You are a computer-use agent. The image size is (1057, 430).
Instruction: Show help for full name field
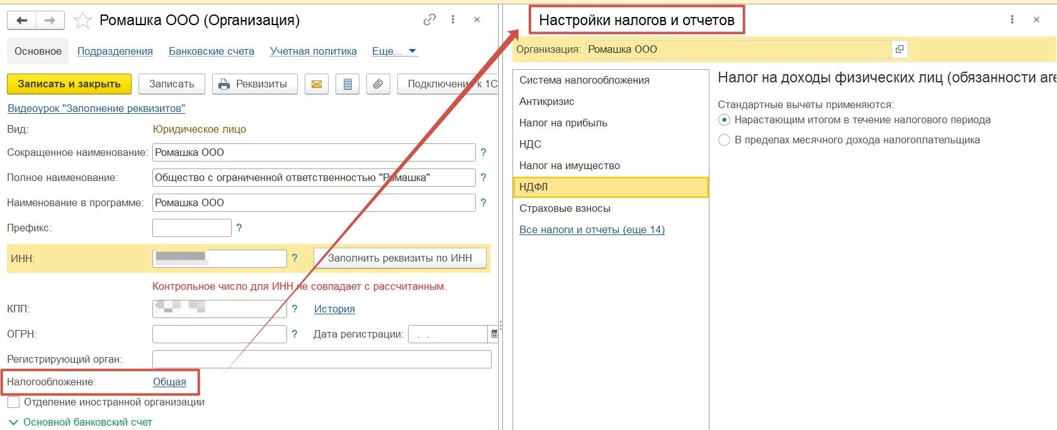(483, 177)
